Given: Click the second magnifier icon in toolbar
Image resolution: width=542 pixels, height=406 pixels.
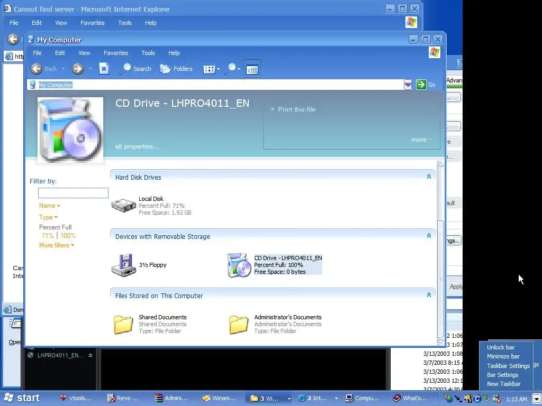Looking at the screenshot, I should (x=230, y=69).
